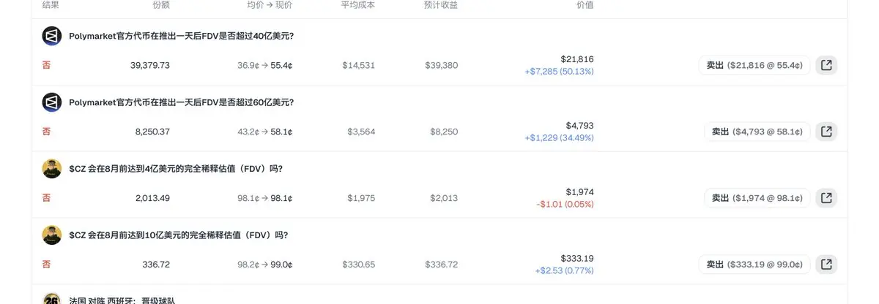Click $CZ avatar for 4亿美元 market
Viewport: 879px width, 304px height.
coord(52,169)
